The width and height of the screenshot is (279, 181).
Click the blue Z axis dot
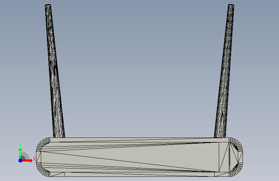click(x=20, y=160)
